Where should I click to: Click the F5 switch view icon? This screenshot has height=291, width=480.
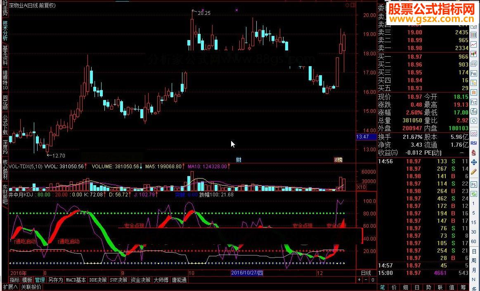pos(473,185)
